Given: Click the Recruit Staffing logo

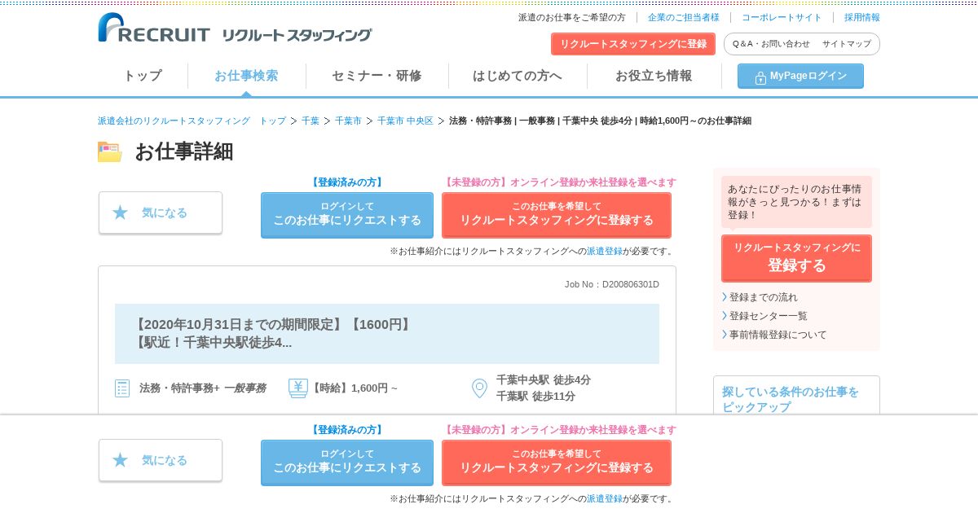Looking at the screenshot, I should (235, 28).
